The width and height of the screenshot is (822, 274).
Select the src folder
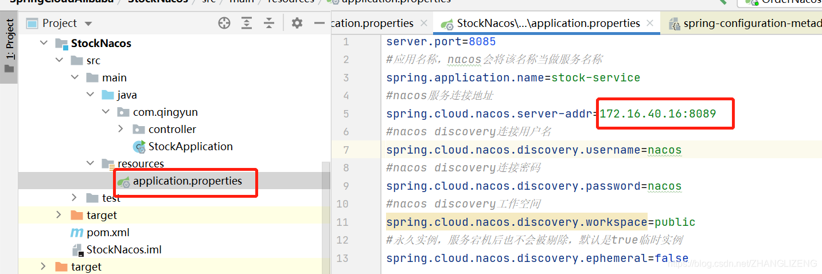94,61
